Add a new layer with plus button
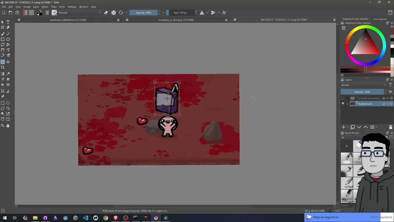394x222 pixels. [344, 127]
